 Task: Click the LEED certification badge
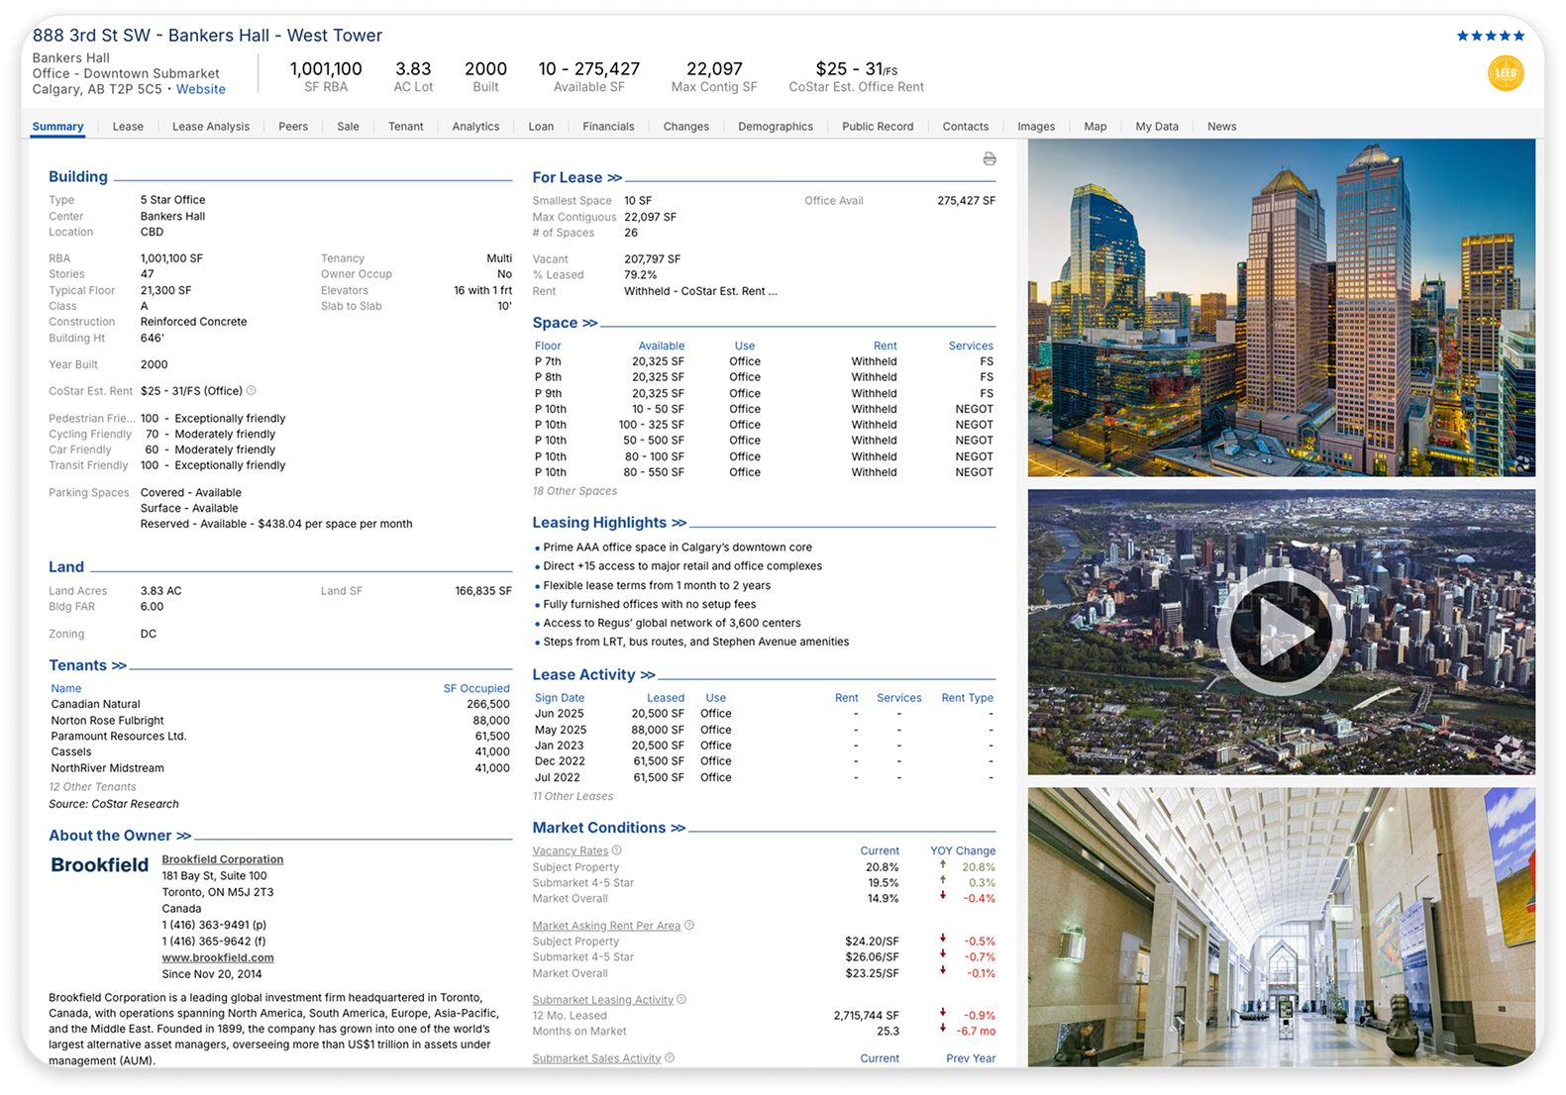pos(1505,73)
